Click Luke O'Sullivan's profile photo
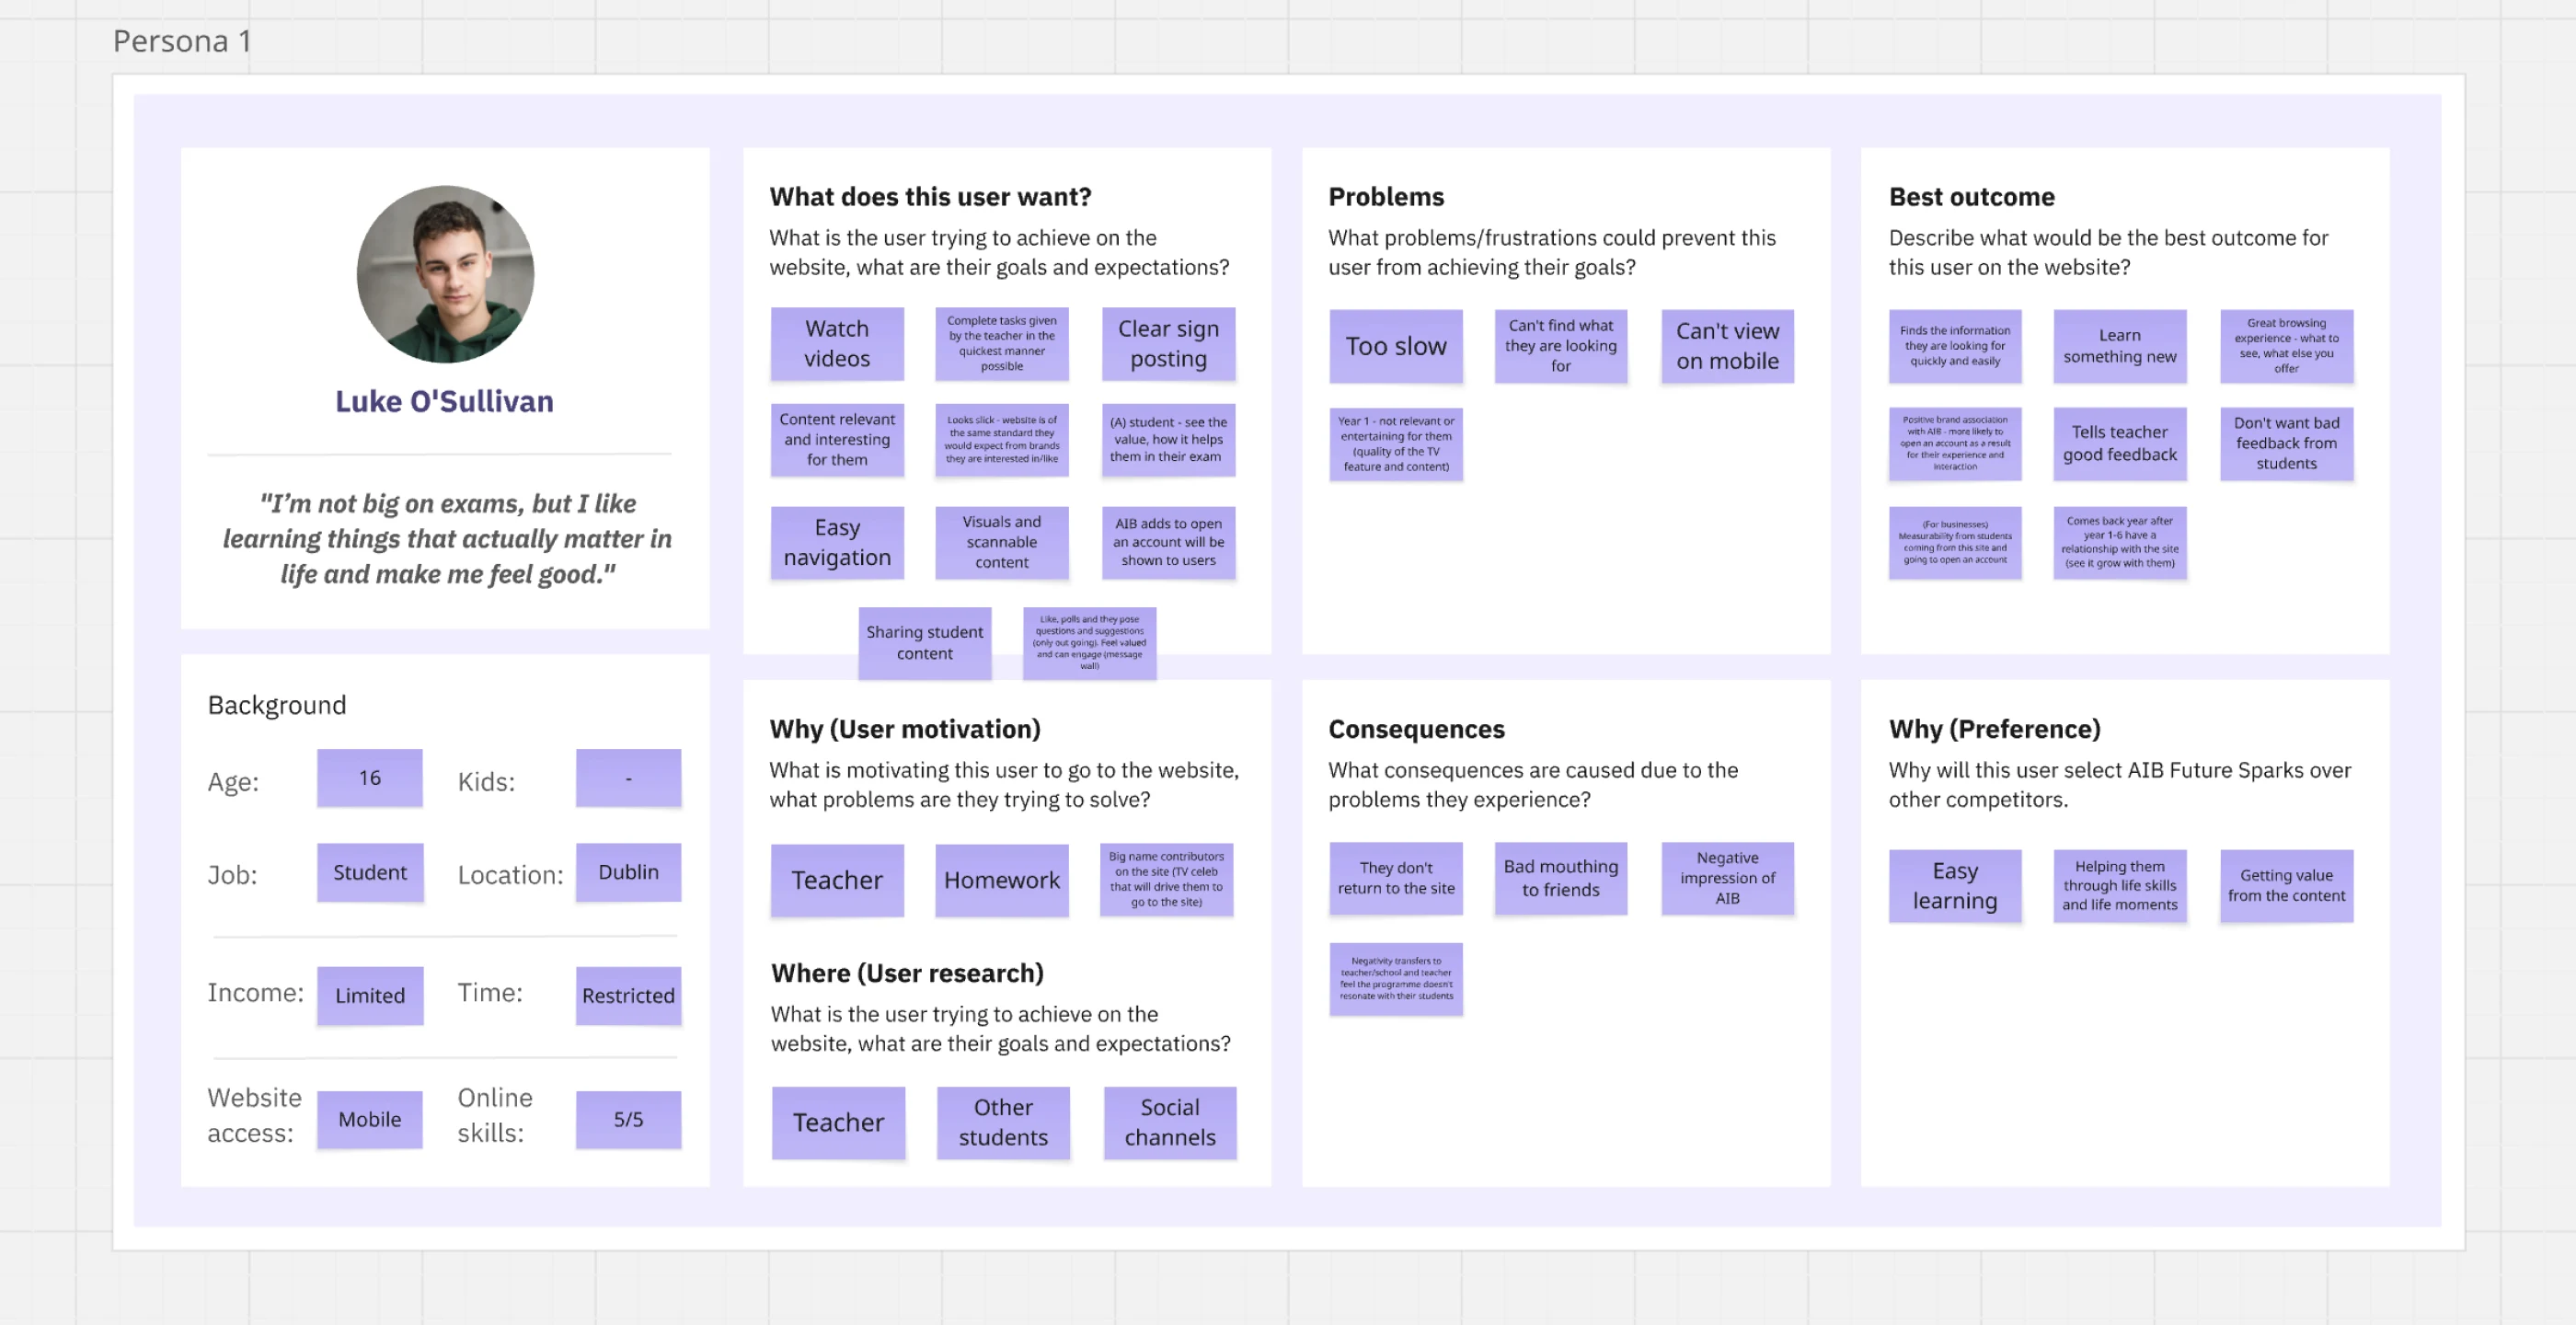This screenshot has height=1325, width=2576. click(x=445, y=273)
